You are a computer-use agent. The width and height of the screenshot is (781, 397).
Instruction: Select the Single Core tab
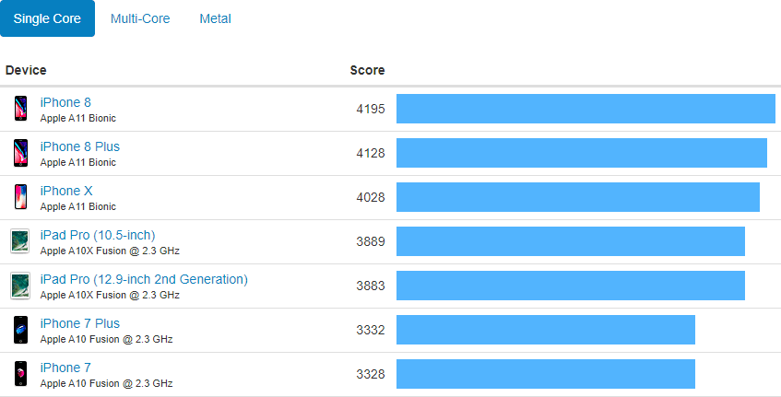[47, 18]
